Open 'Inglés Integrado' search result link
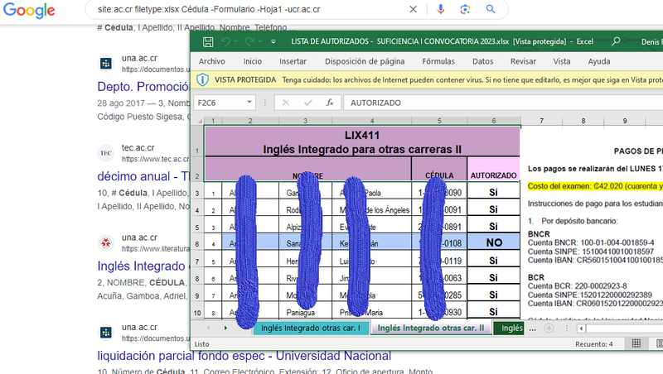 [x=141, y=266]
